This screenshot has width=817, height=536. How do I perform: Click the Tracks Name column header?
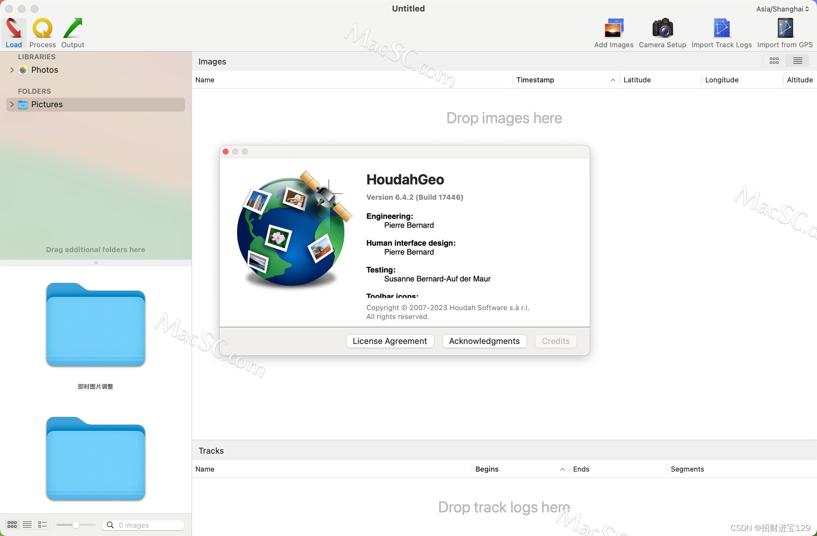pyautogui.click(x=332, y=469)
